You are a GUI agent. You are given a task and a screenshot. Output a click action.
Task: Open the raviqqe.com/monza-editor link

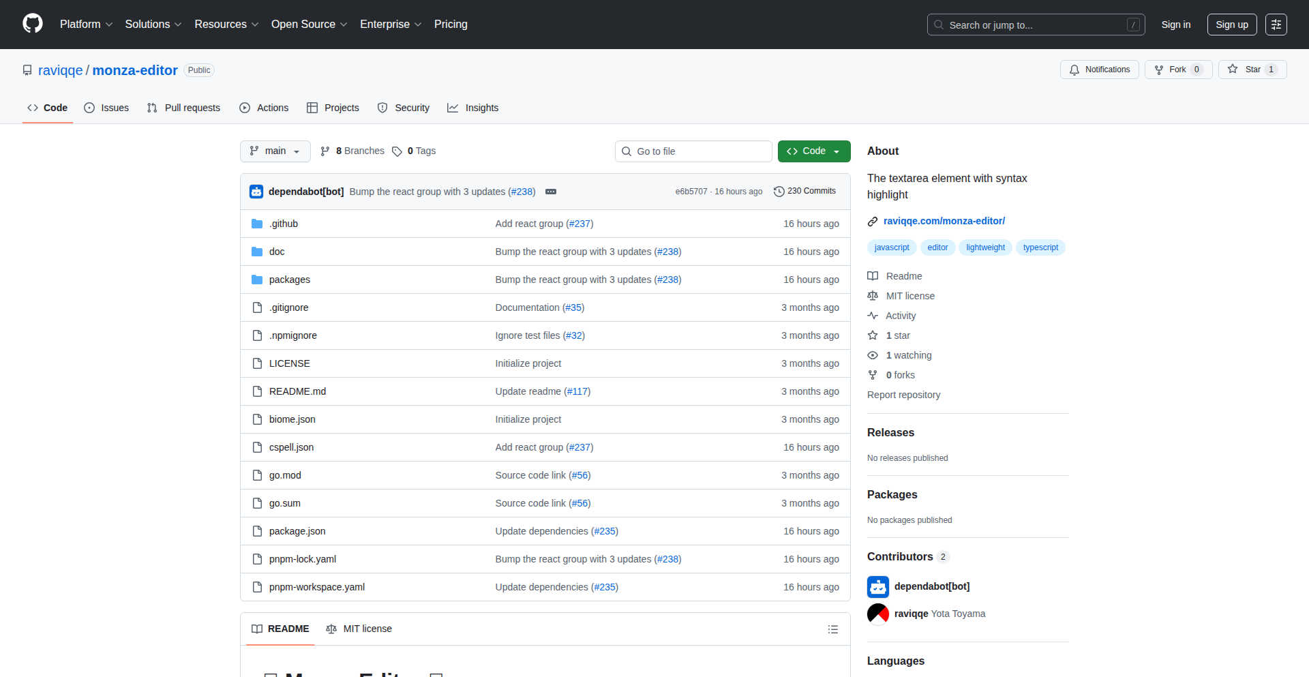tap(944, 221)
